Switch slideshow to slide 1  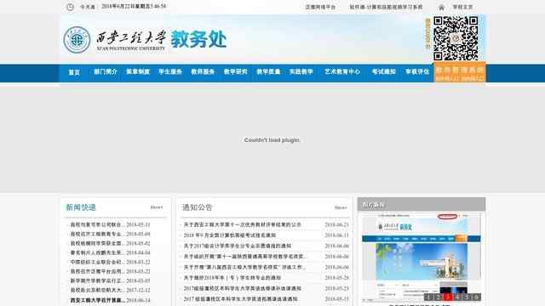click(428, 297)
